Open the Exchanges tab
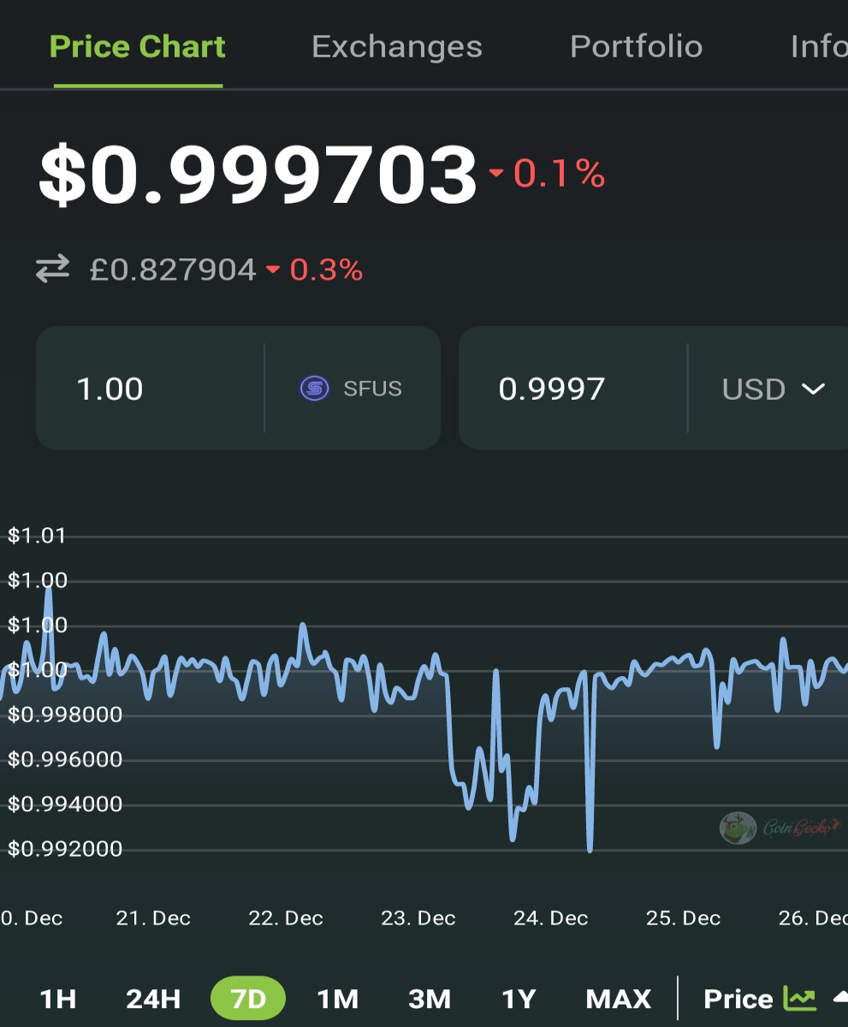This screenshot has height=1027, width=848. pyautogui.click(x=397, y=46)
